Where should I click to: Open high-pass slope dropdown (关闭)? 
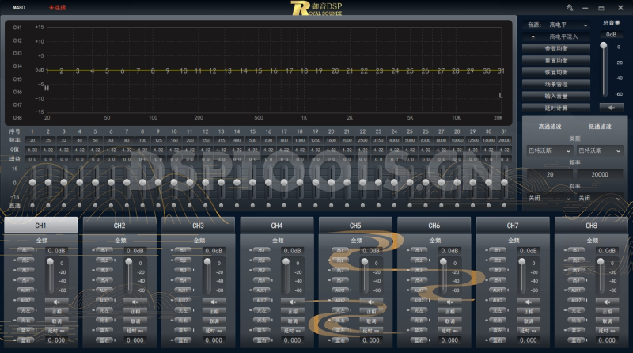[x=549, y=199]
